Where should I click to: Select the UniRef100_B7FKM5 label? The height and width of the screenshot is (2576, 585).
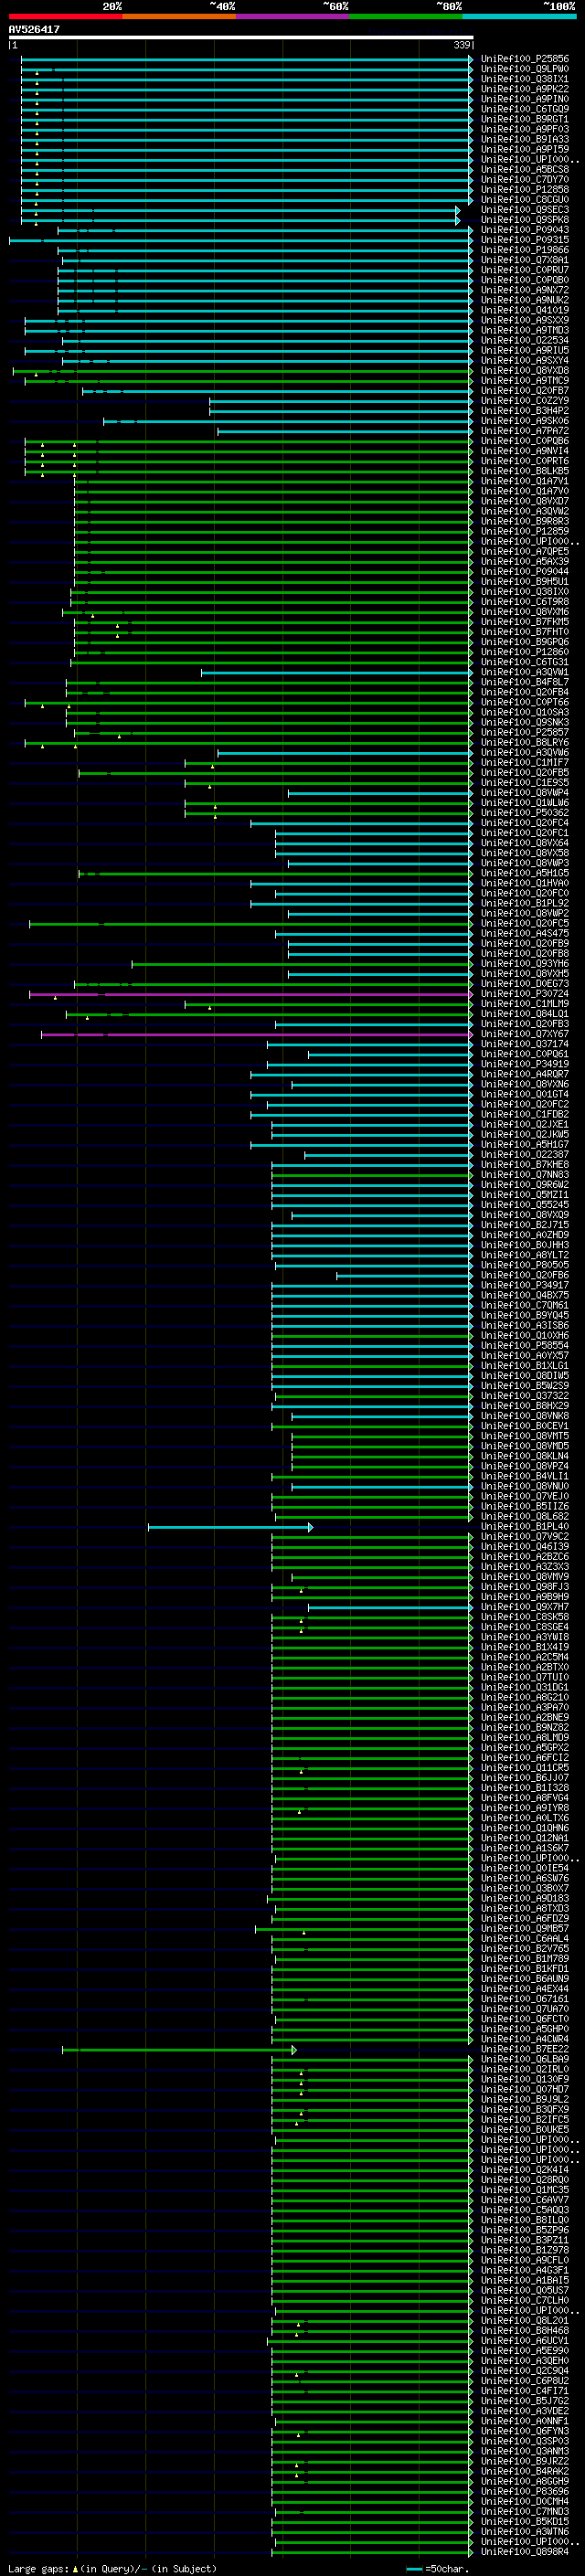tap(525, 622)
